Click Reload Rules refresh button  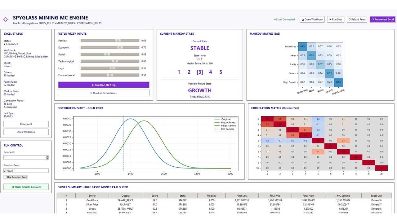(357, 20)
